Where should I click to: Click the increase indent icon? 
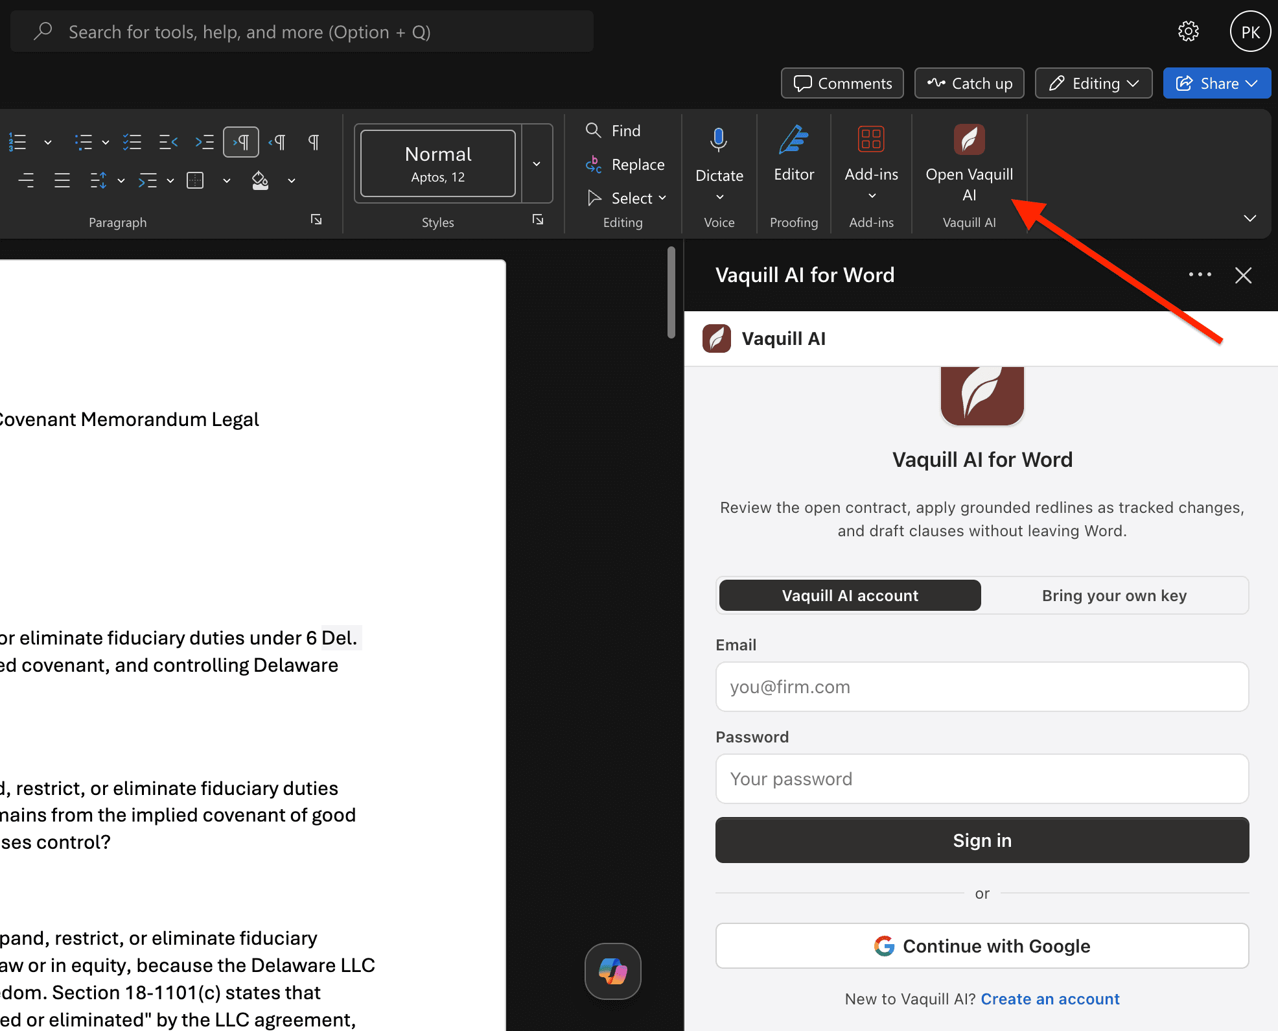pos(204,142)
